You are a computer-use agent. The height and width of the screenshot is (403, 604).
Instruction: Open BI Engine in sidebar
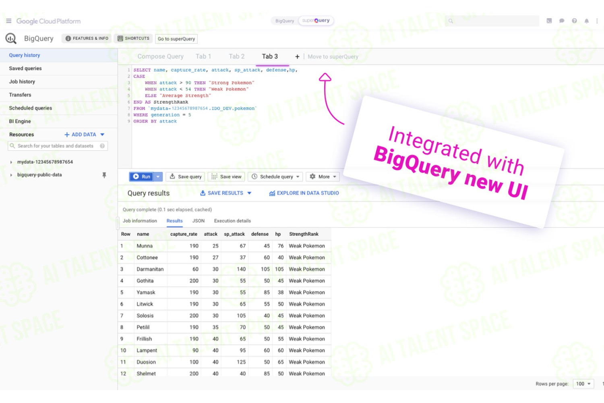59,121
